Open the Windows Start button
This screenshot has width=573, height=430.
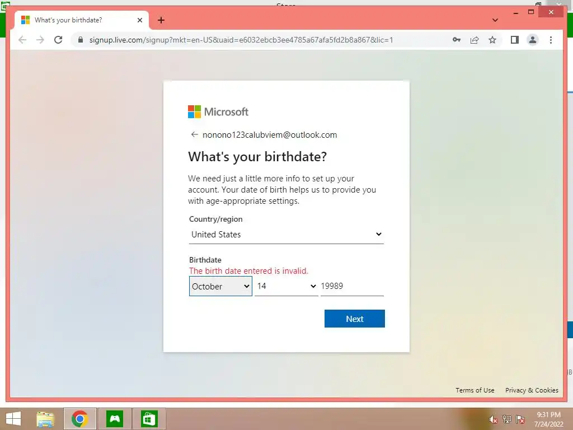click(x=13, y=419)
